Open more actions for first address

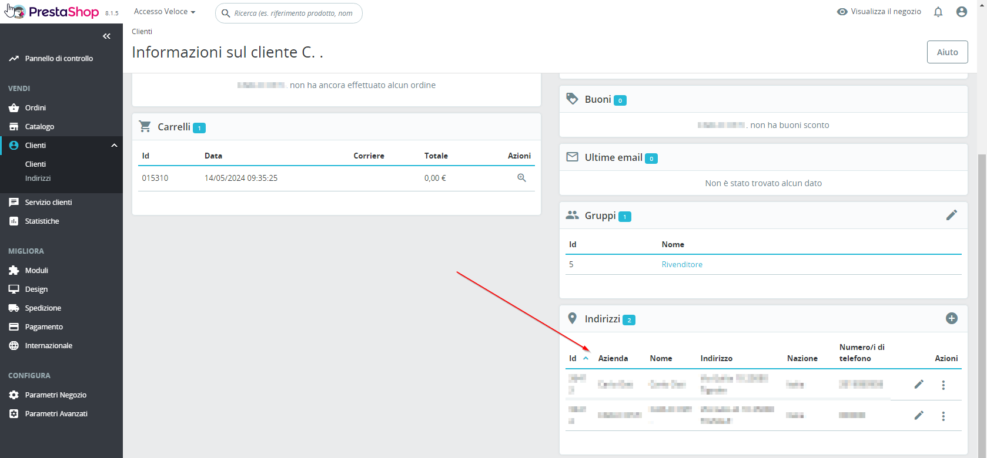pos(943,385)
